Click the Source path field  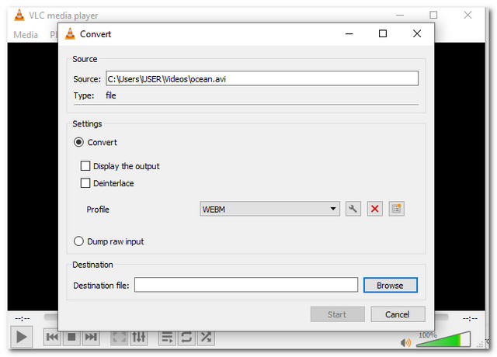262,78
